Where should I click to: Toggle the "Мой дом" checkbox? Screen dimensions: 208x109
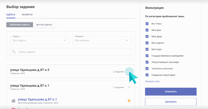[x=147, y=30]
